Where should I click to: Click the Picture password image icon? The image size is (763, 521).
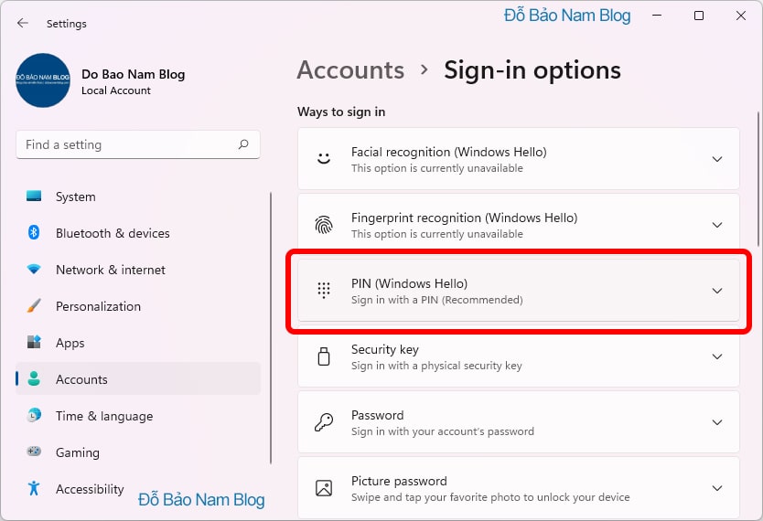coord(324,487)
